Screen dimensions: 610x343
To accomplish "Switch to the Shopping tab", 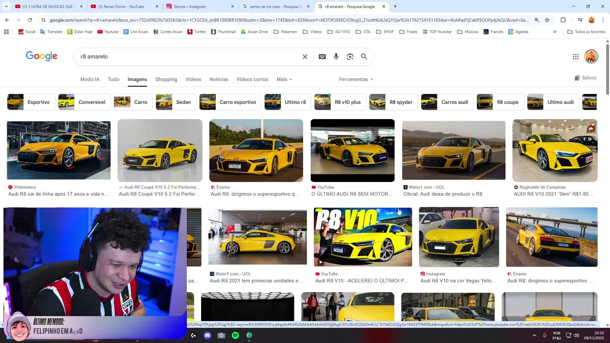I will tap(166, 80).
